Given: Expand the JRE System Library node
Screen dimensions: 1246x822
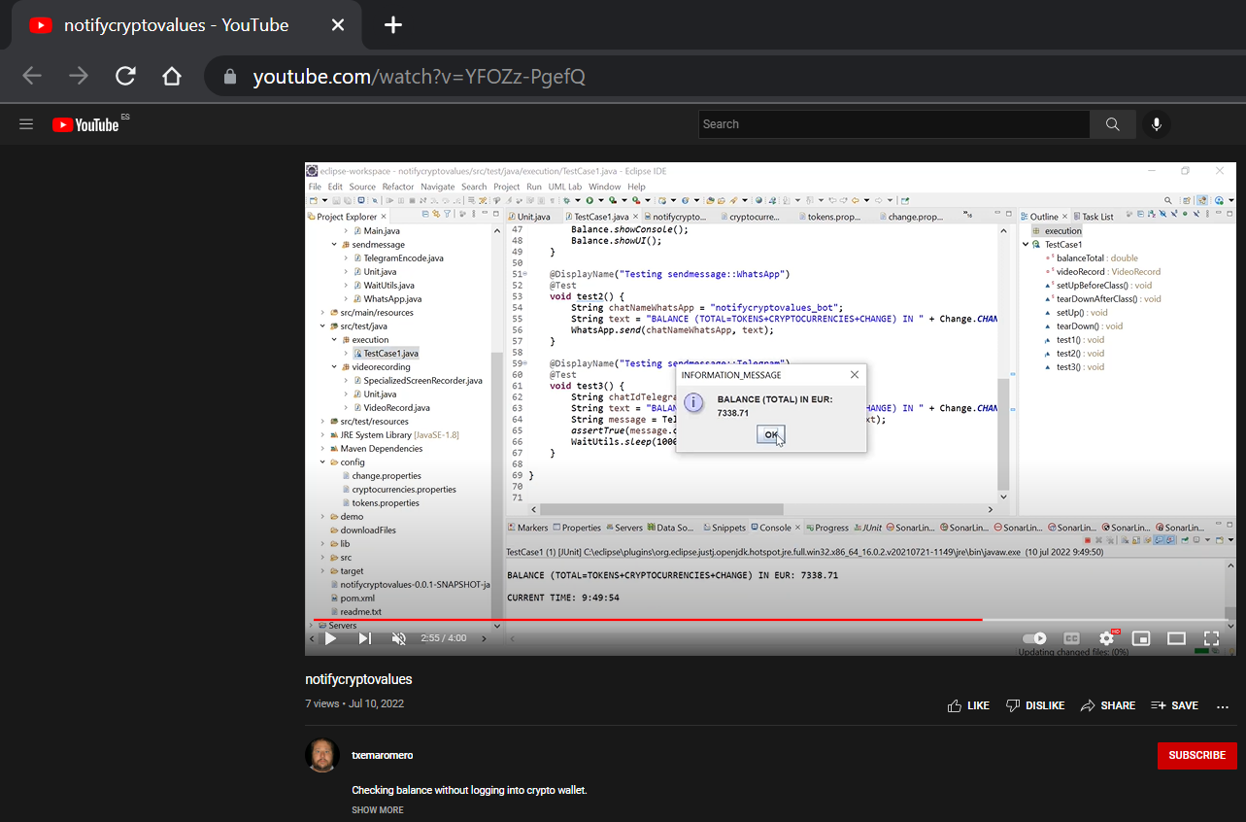Looking at the screenshot, I should (x=323, y=435).
